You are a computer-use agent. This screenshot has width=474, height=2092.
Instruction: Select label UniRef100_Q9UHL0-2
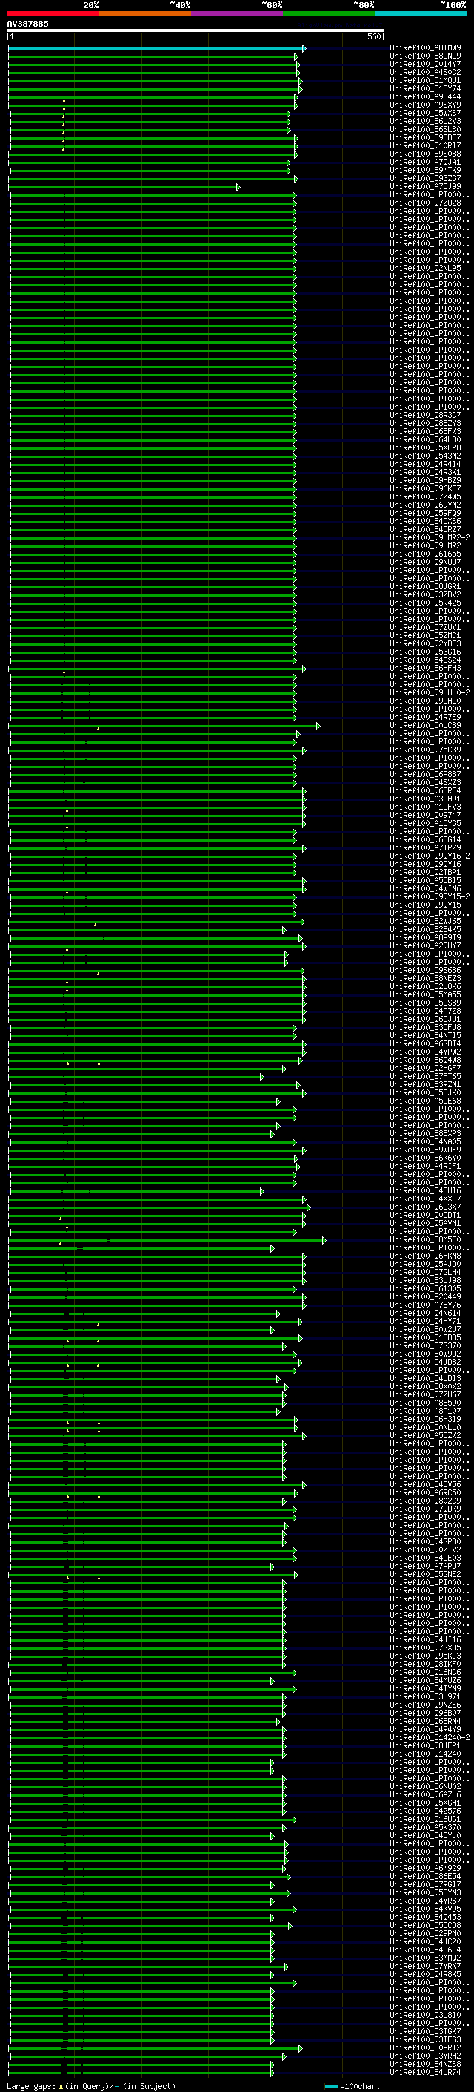coord(430,692)
